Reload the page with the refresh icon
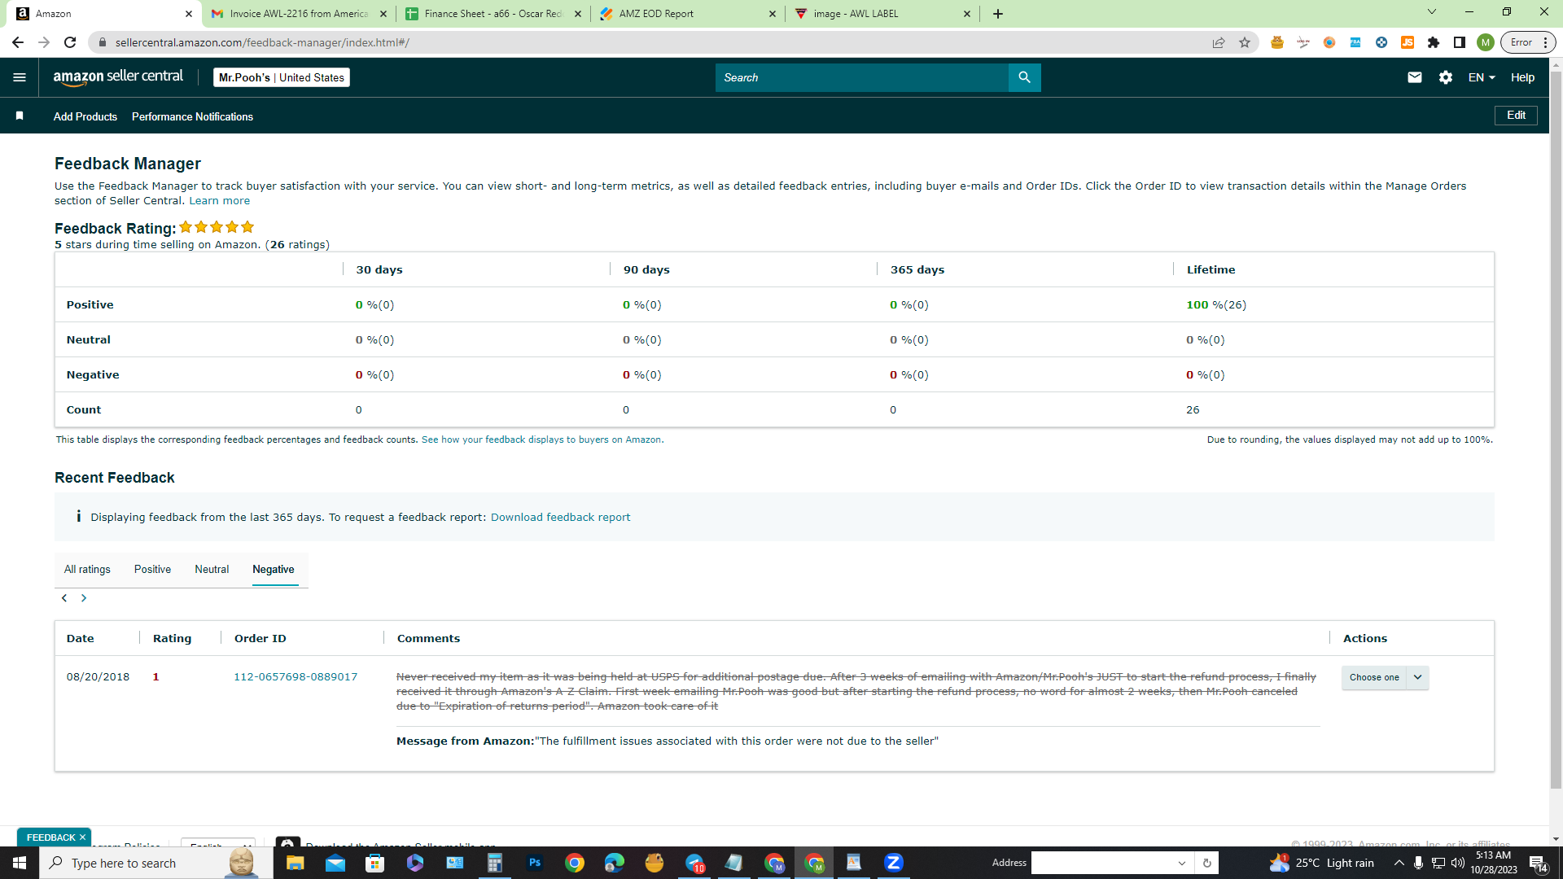 pos(70,42)
